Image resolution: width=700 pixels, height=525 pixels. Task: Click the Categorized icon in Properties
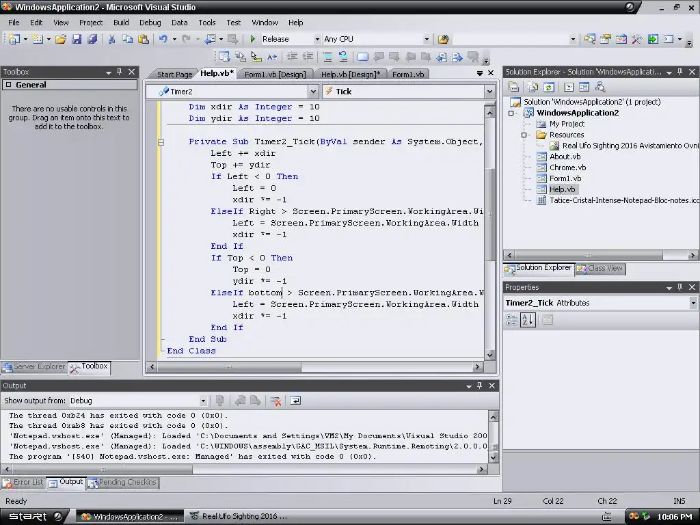(511, 320)
